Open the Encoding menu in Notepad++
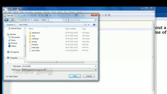 tap(29, 12)
